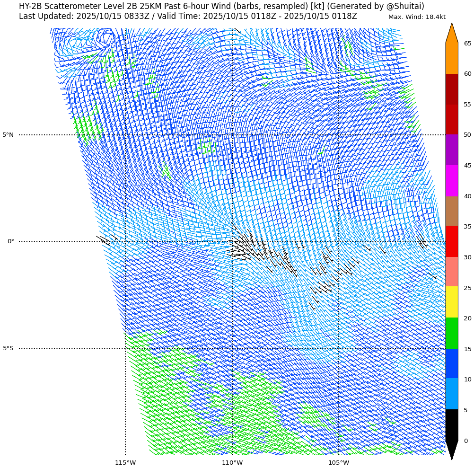Click the Max. Wind 18.4kt text
The height and width of the screenshot is (468, 474).
[417, 17]
